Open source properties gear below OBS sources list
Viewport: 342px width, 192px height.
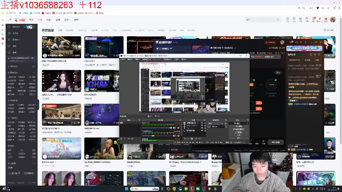tap(192, 139)
